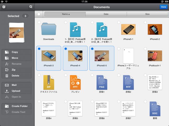
Task: Open iPhoneユーザーマニュアル document thumbnail
Action: pyautogui.click(x=128, y=56)
